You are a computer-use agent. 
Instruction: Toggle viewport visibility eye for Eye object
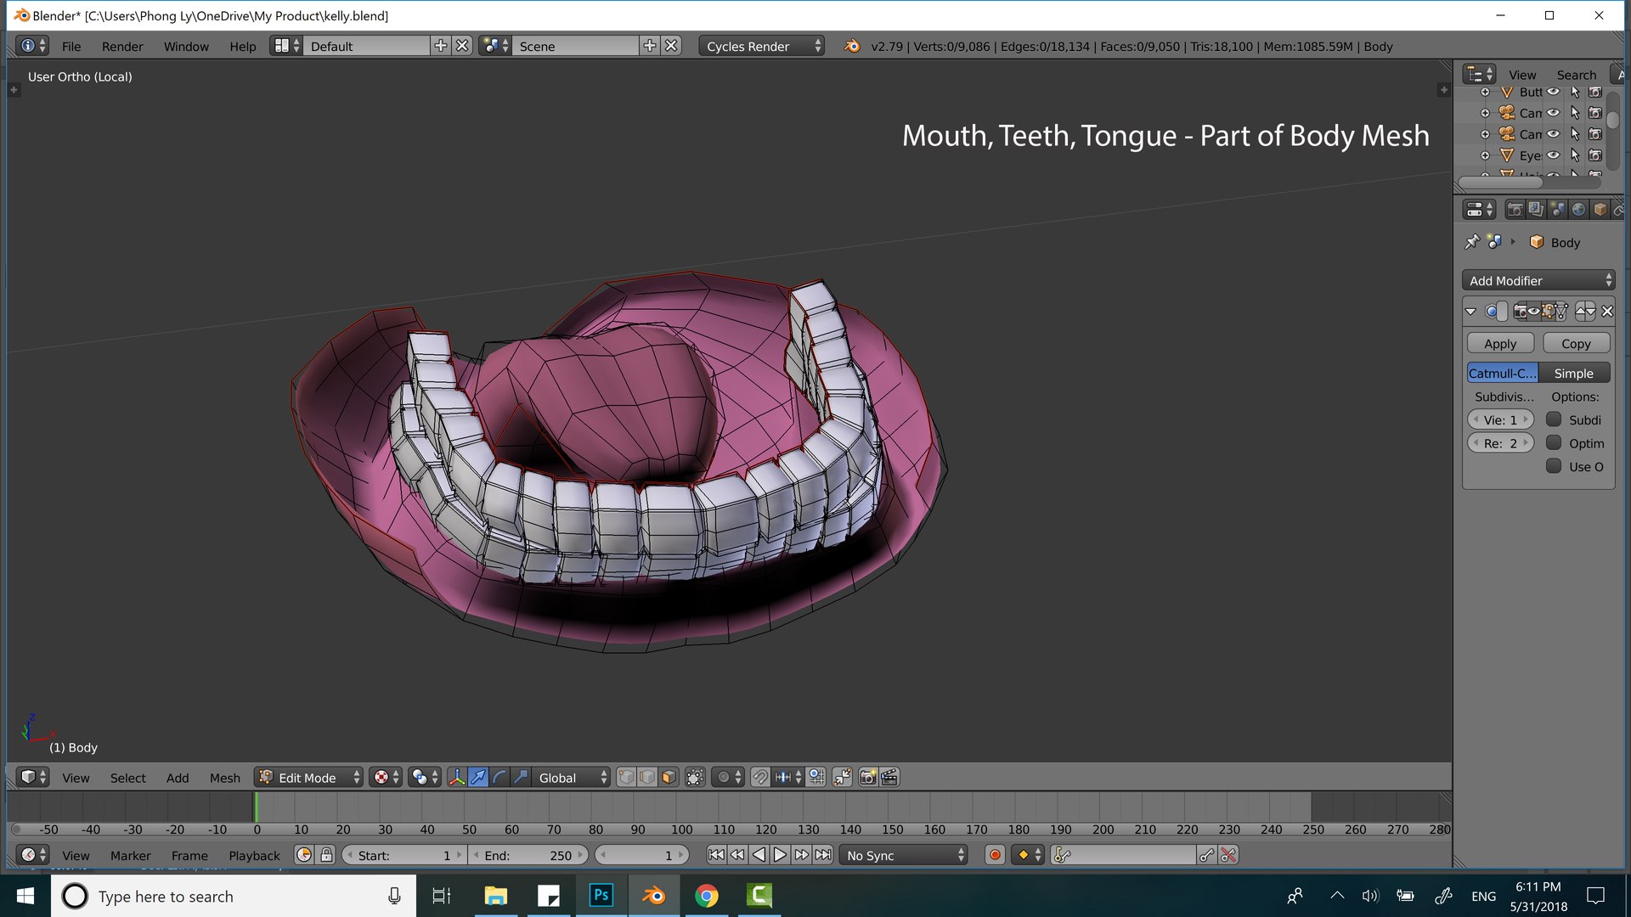click(1553, 155)
